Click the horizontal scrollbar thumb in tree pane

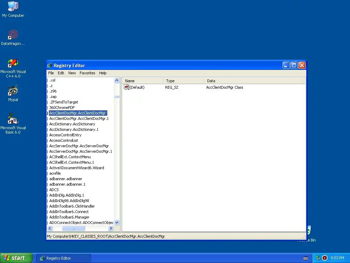73,228
